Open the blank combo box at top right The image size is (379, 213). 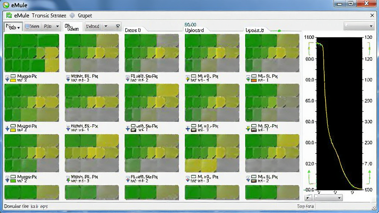point(359,26)
